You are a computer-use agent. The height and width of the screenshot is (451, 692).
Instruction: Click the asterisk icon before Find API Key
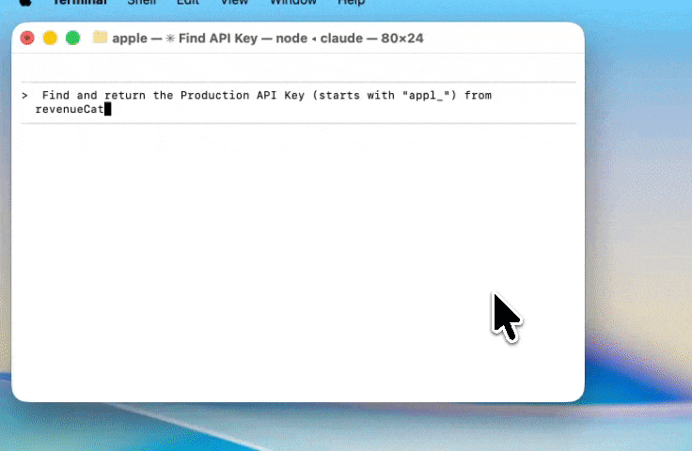click(170, 39)
